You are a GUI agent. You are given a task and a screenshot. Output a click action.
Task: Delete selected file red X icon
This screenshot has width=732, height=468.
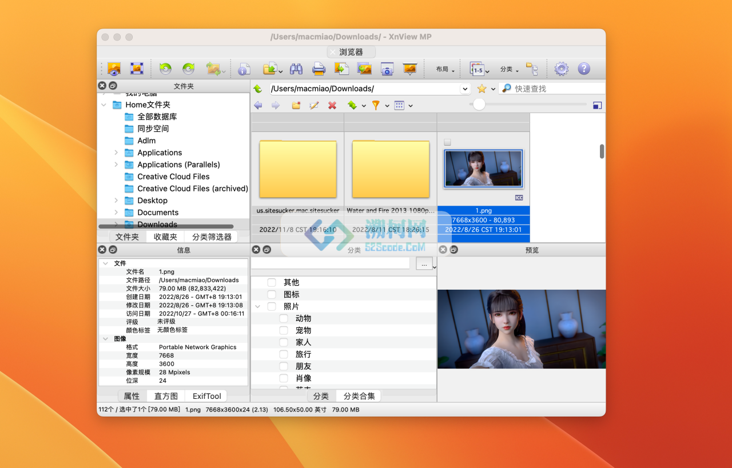click(x=332, y=105)
